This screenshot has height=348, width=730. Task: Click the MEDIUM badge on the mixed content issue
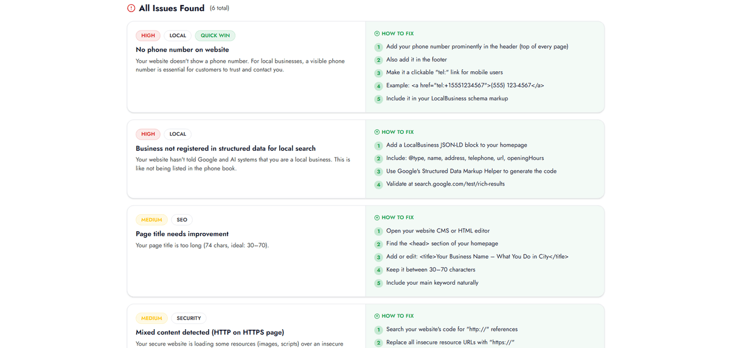tap(151, 319)
